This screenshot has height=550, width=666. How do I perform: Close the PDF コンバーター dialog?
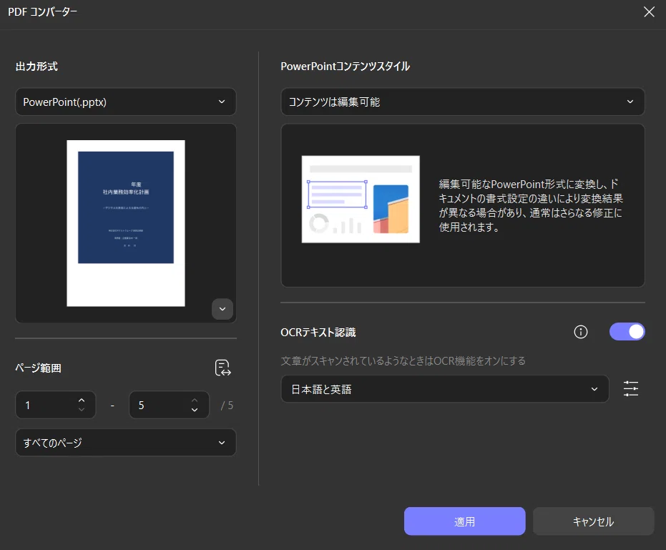(649, 12)
